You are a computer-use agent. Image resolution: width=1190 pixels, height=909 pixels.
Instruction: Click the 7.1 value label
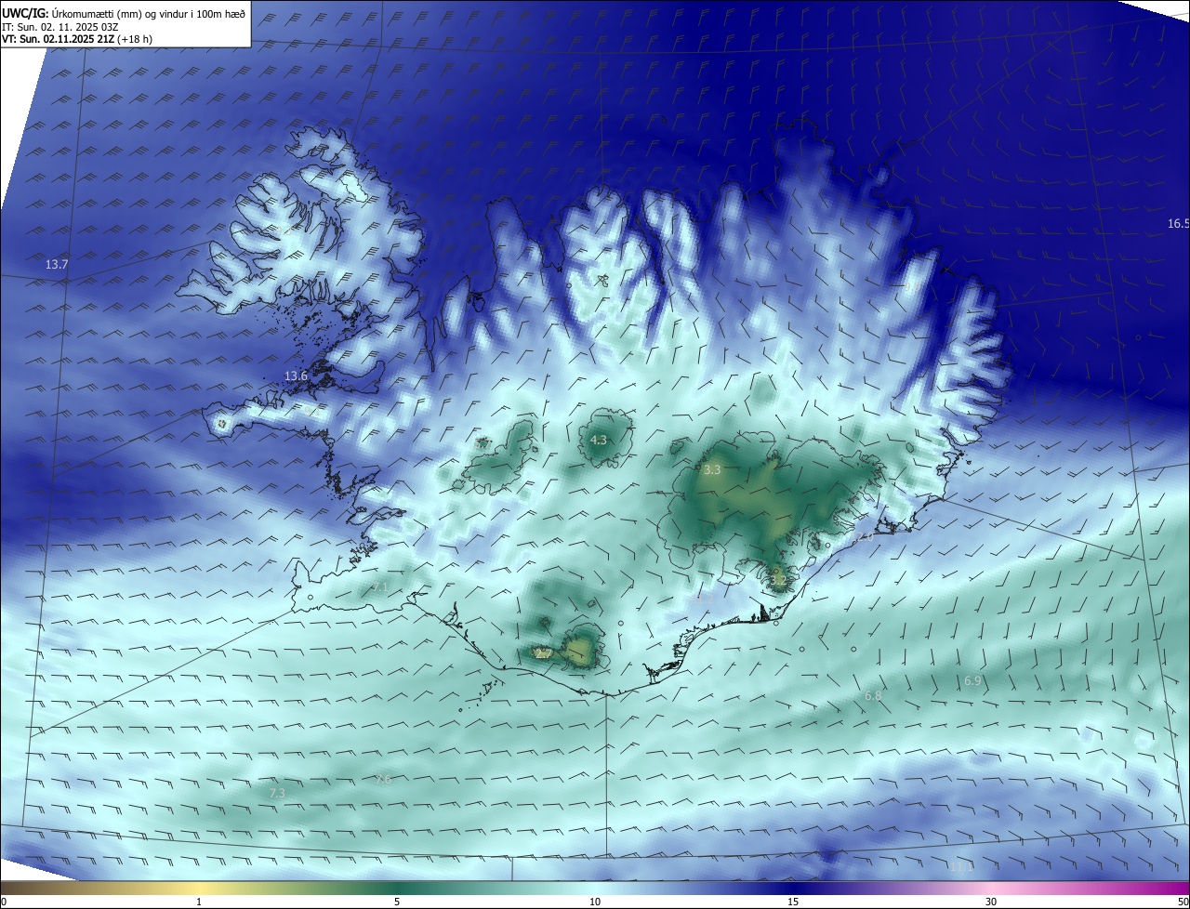pyautogui.click(x=380, y=587)
